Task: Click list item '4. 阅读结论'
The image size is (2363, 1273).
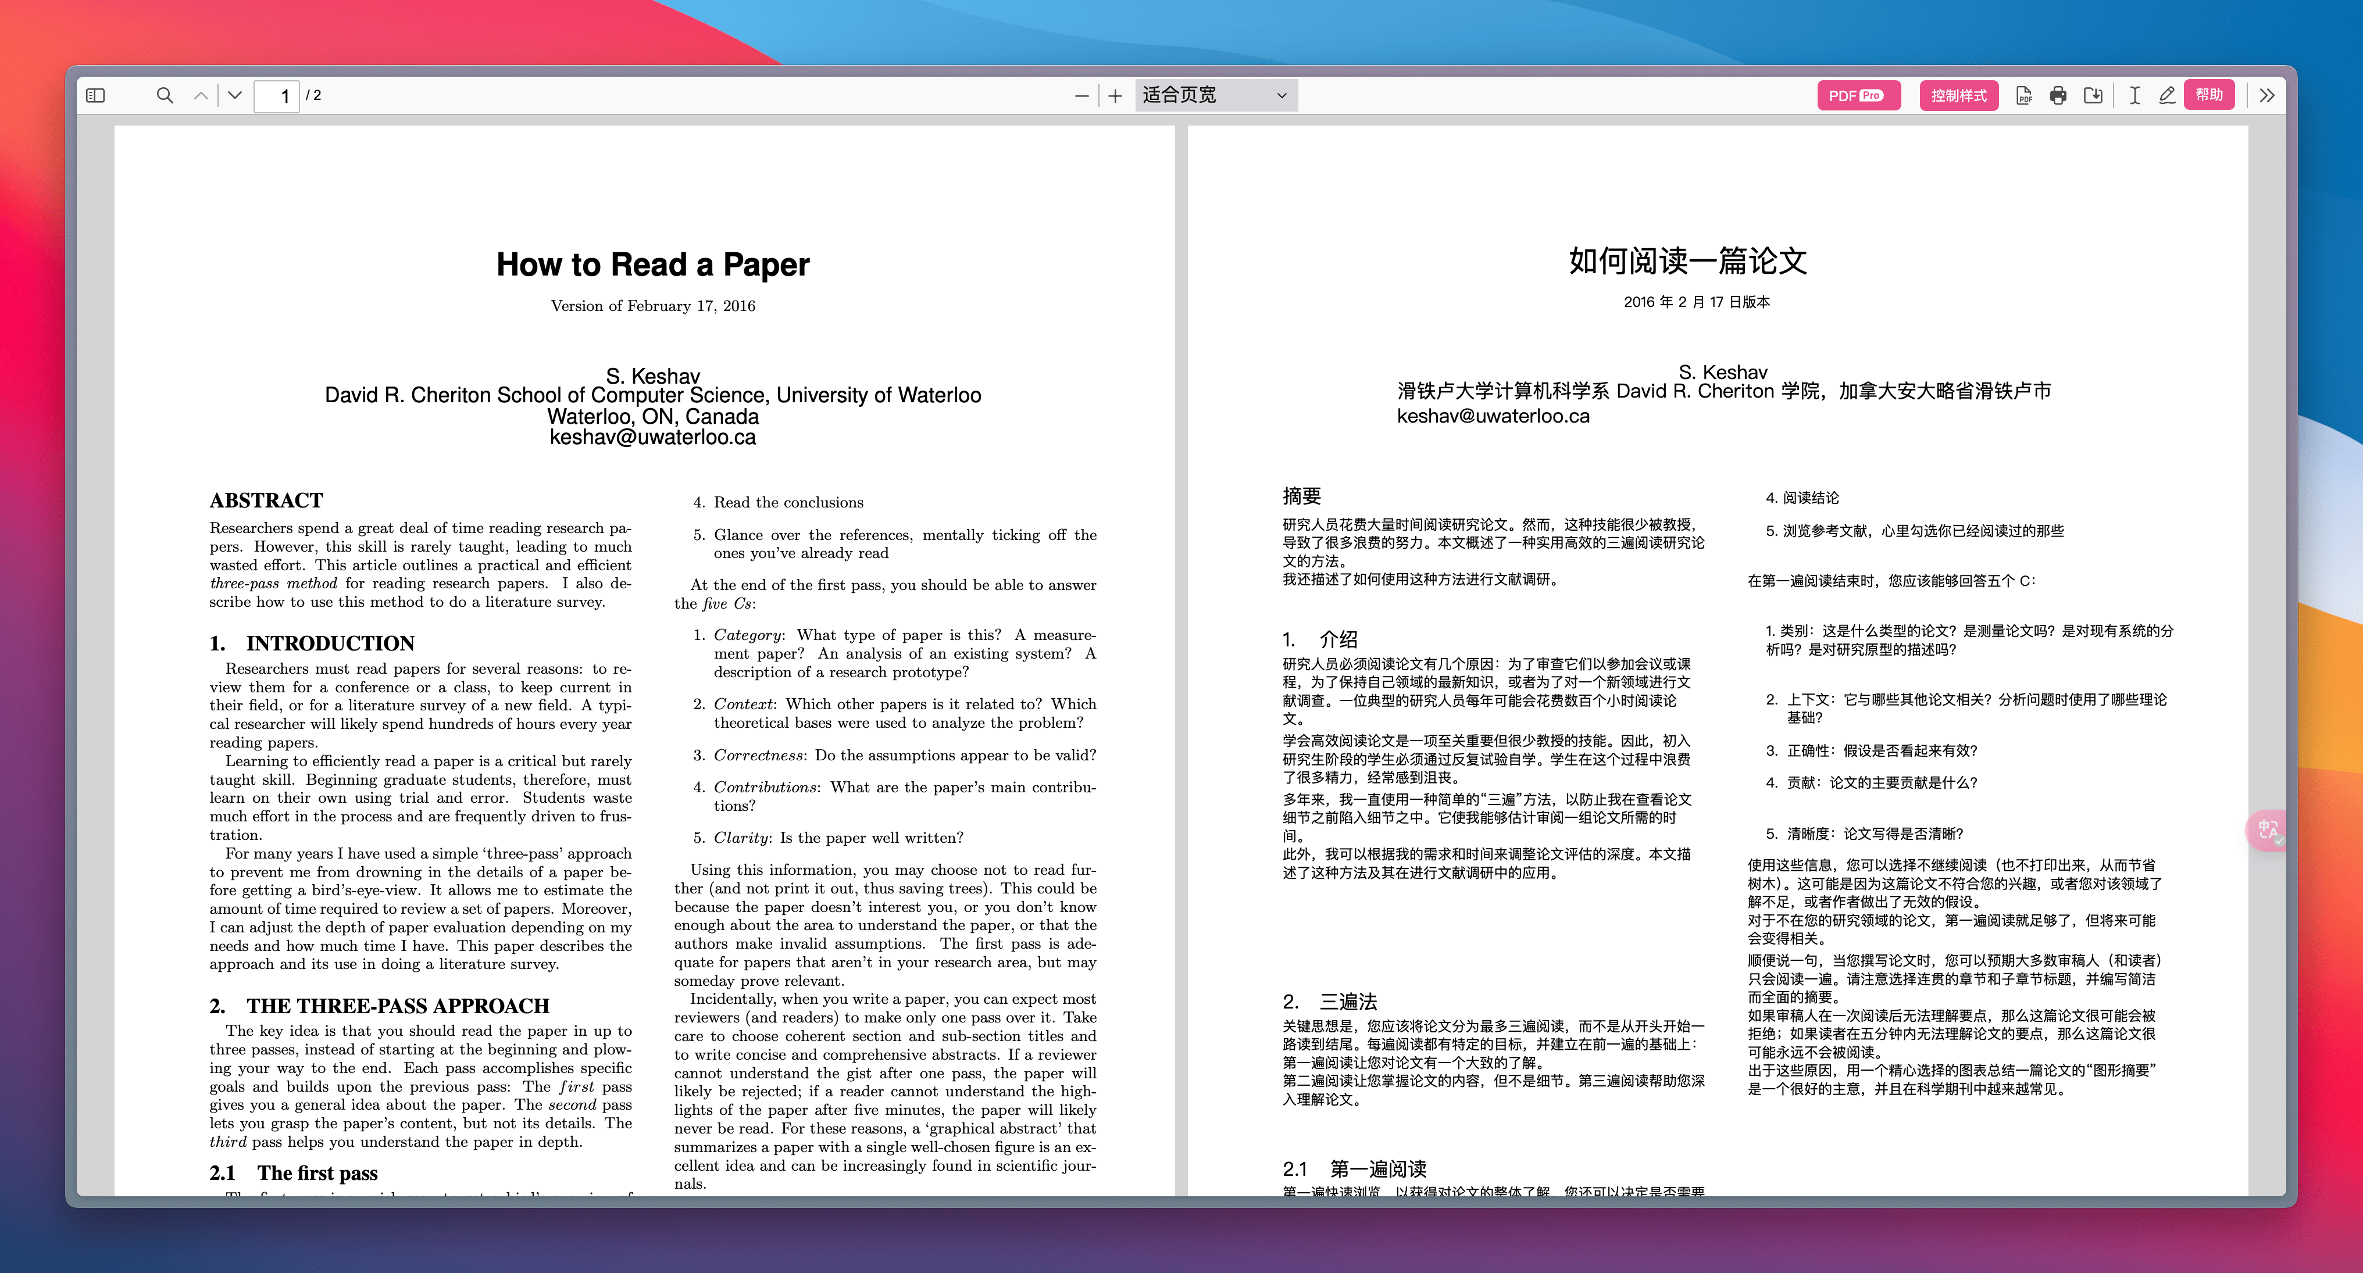Action: (1802, 498)
